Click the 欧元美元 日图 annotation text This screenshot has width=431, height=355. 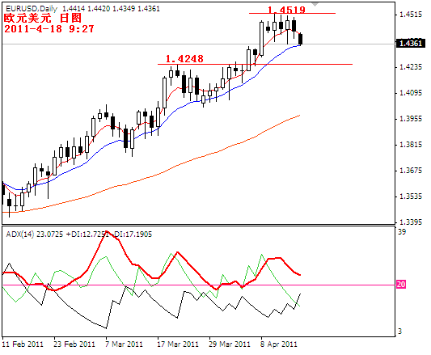(43, 18)
